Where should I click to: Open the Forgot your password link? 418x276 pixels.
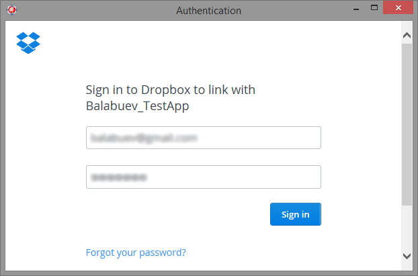coord(136,252)
